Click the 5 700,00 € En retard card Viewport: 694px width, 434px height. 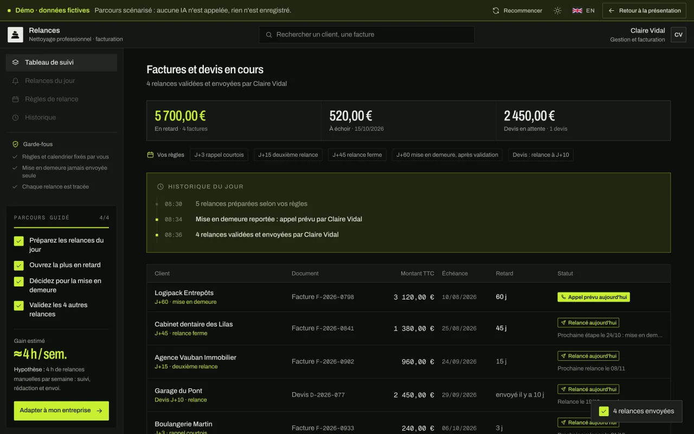click(234, 120)
